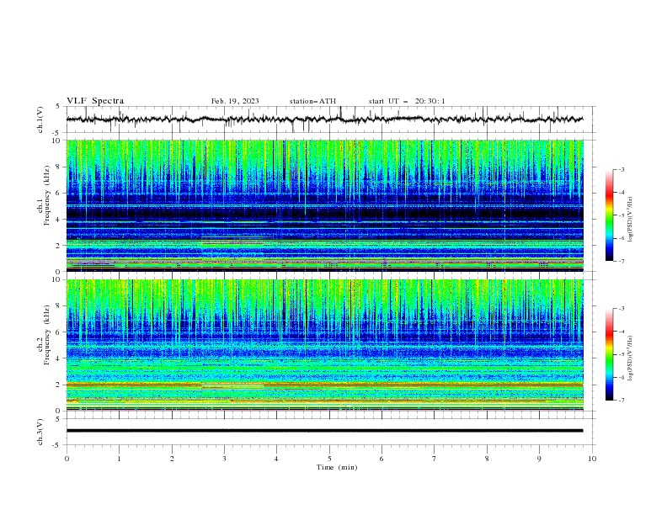The height and width of the screenshot is (515, 667).
Task: Click the ch.2 PSD color bar
Action: click(609, 354)
